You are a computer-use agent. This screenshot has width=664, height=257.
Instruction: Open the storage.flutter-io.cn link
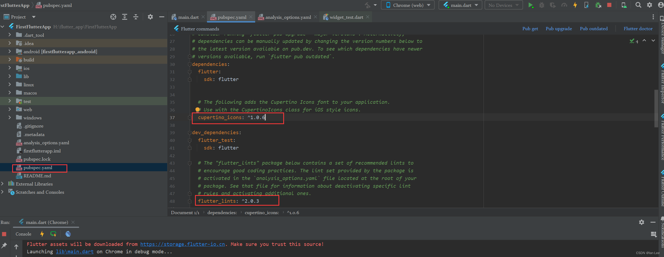(182, 244)
